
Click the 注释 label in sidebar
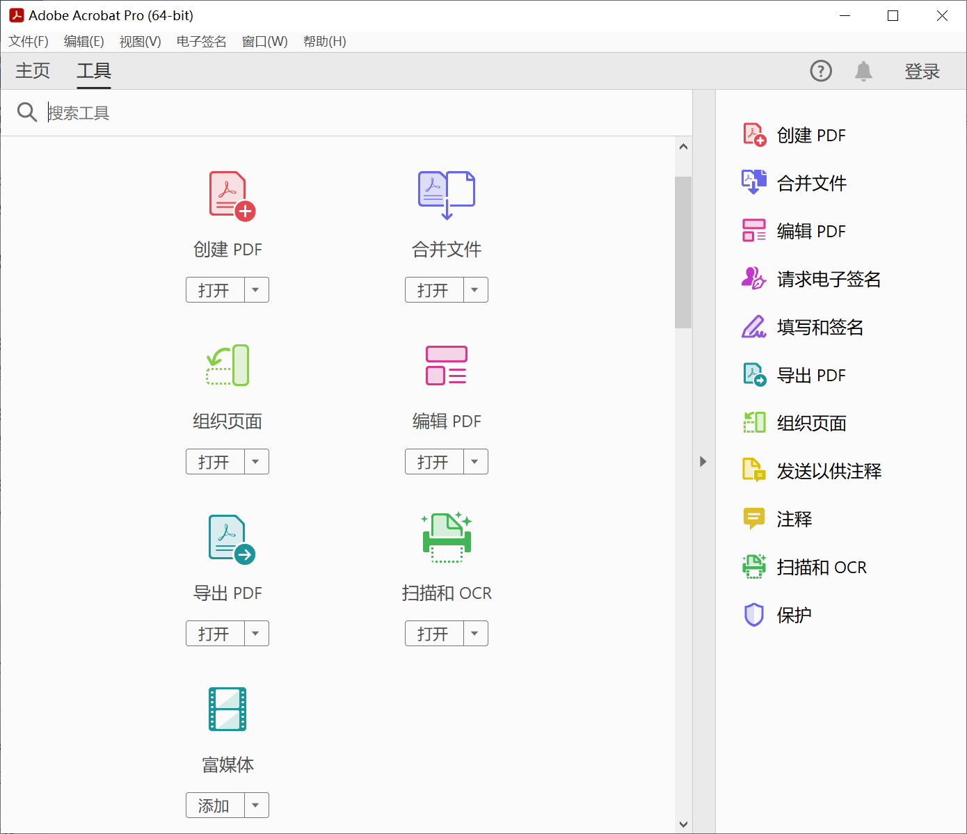click(x=794, y=519)
